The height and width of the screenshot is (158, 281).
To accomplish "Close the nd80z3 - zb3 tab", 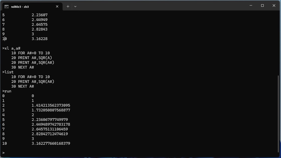I will (x=57, y=7).
